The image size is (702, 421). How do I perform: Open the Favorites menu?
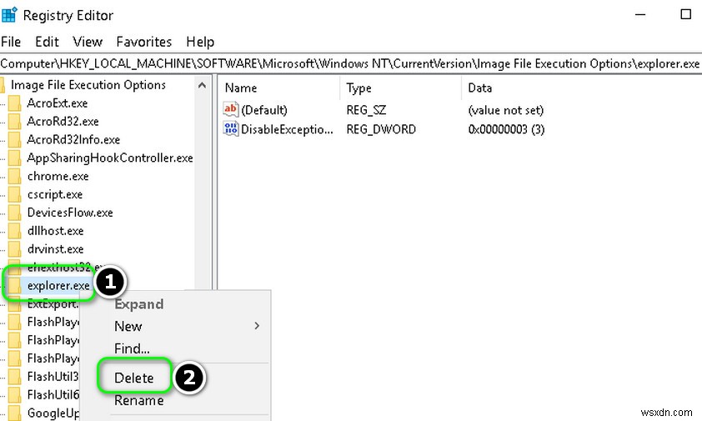click(144, 42)
